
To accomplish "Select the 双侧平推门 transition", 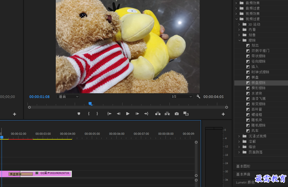I will point(260,51).
